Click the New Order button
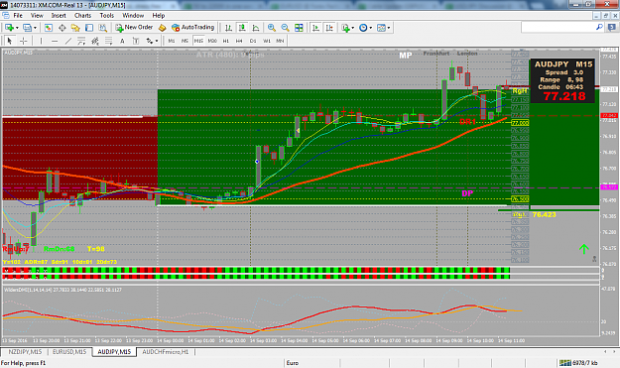The height and width of the screenshot is (368, 620). coord(134,27)
